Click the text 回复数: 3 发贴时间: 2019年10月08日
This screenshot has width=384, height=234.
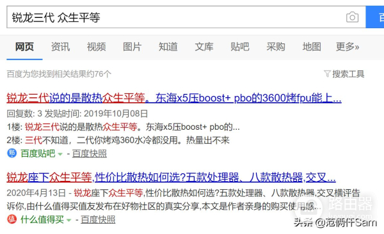(x=77, y=114)
